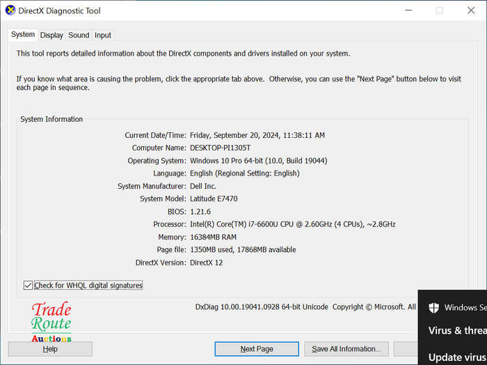
Task: Click the DirectX Version label
Action: coord(161,263)
